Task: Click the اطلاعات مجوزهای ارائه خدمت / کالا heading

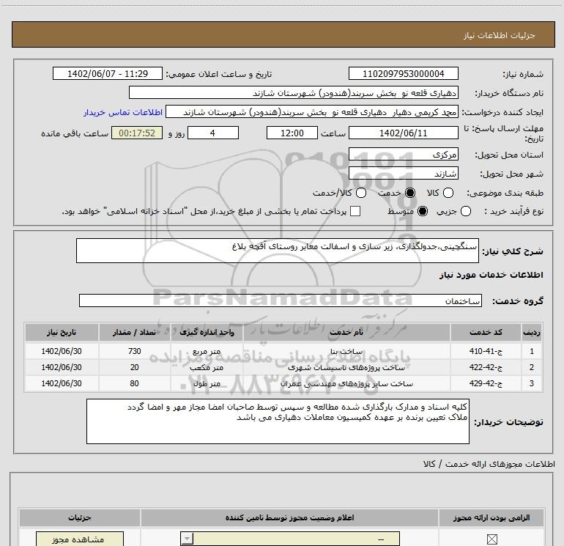Action: click(489, 464)
